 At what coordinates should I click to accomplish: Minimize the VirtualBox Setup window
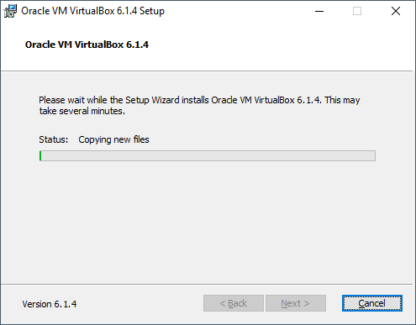319,11
